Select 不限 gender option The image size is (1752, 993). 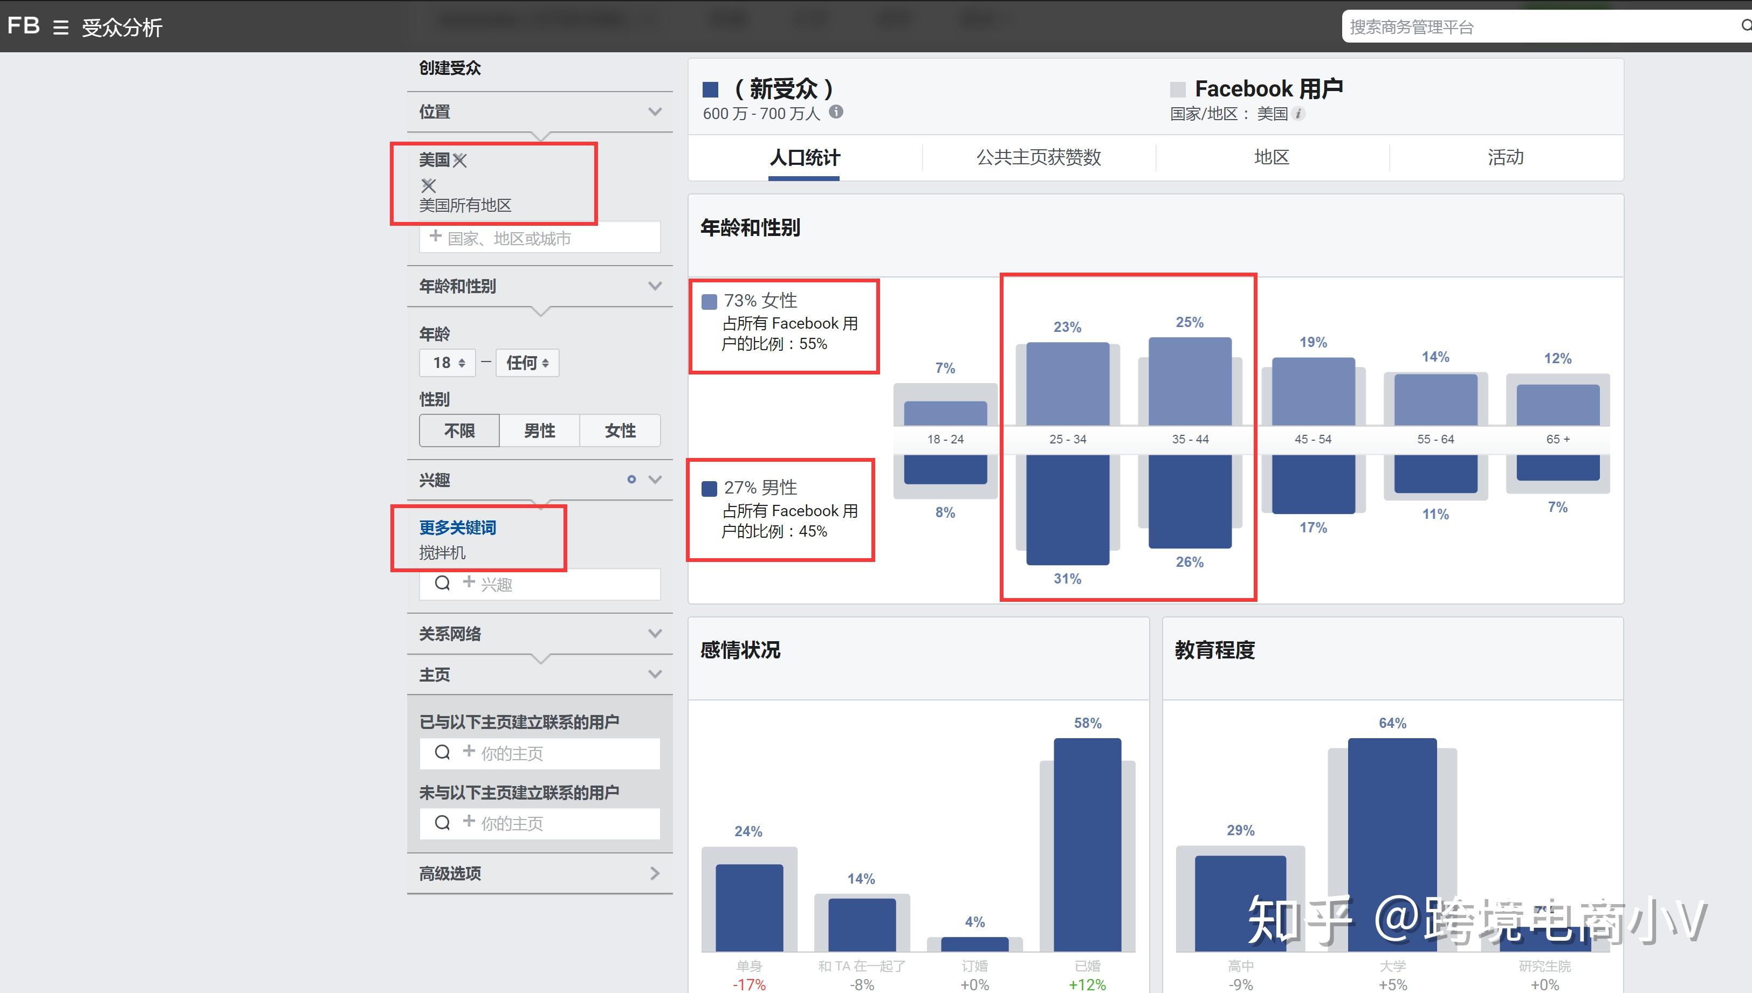[459, 430]
